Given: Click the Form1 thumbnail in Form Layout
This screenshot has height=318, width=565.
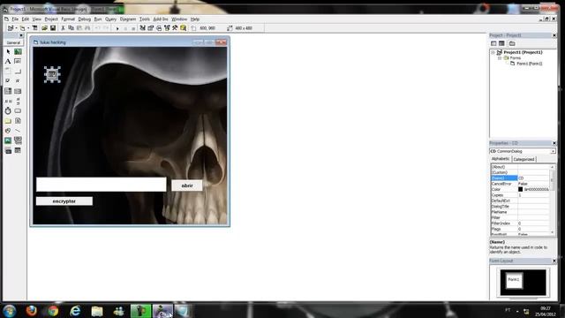Looking at the screenshot, I should (x=514, y=281).
